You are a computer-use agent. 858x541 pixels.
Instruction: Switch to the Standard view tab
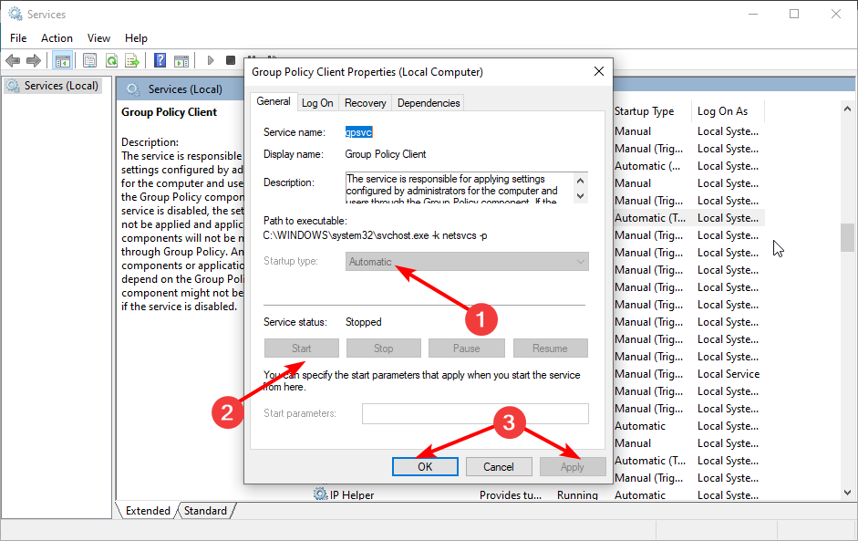tap(205, 510)
